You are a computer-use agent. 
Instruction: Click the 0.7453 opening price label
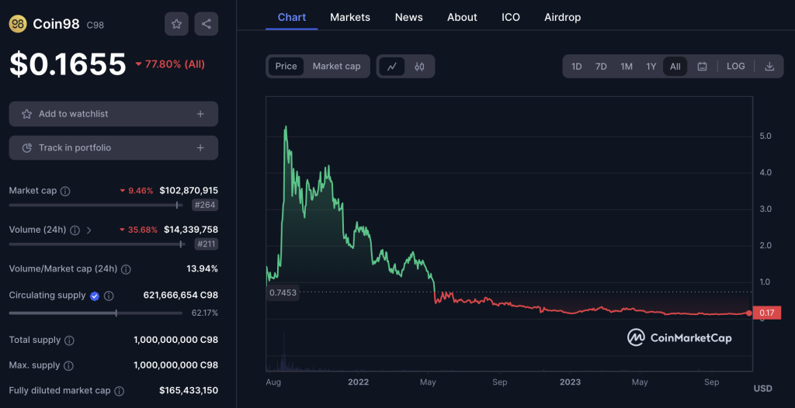point(283,292)
